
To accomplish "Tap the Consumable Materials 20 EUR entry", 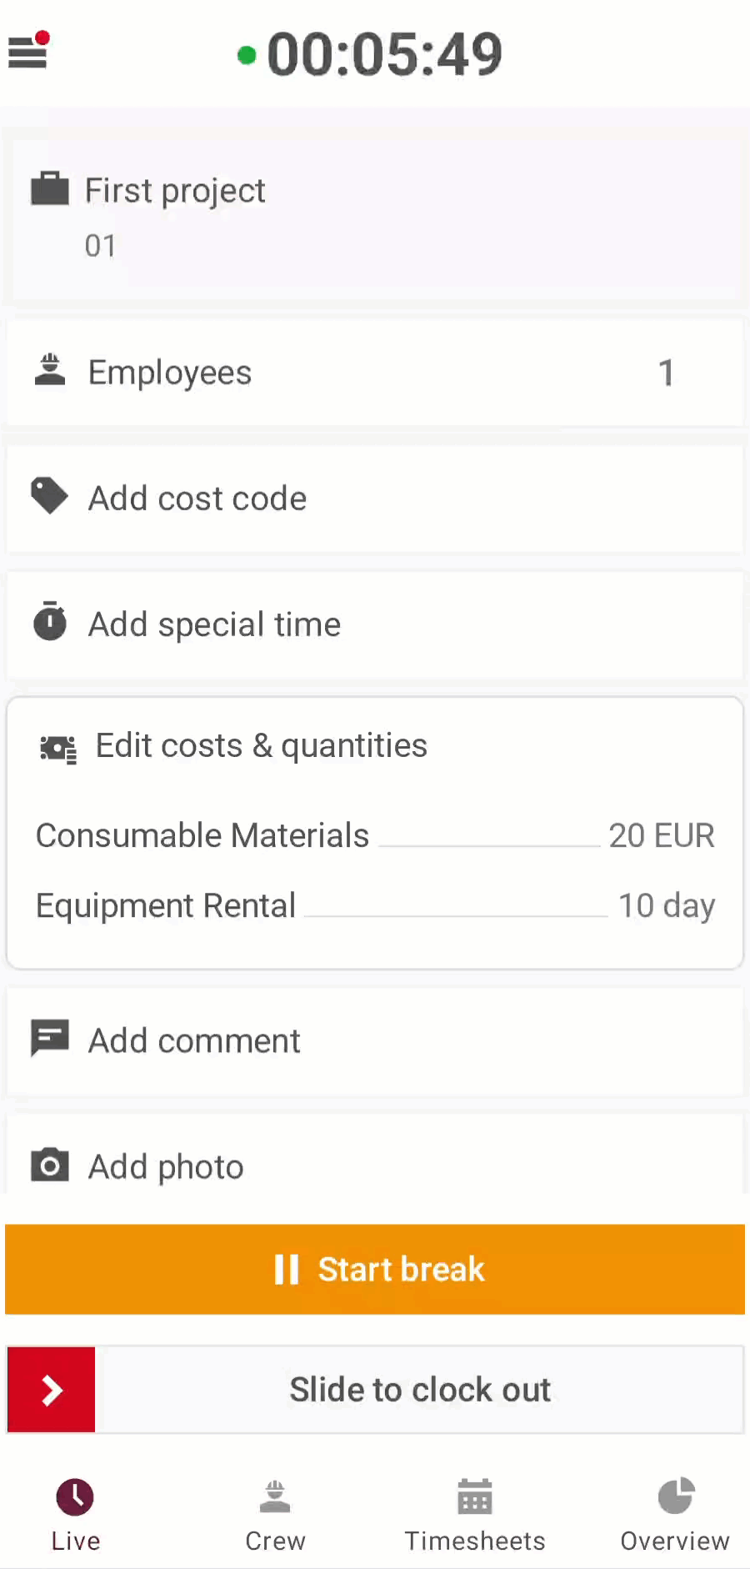I will (375, 835).
